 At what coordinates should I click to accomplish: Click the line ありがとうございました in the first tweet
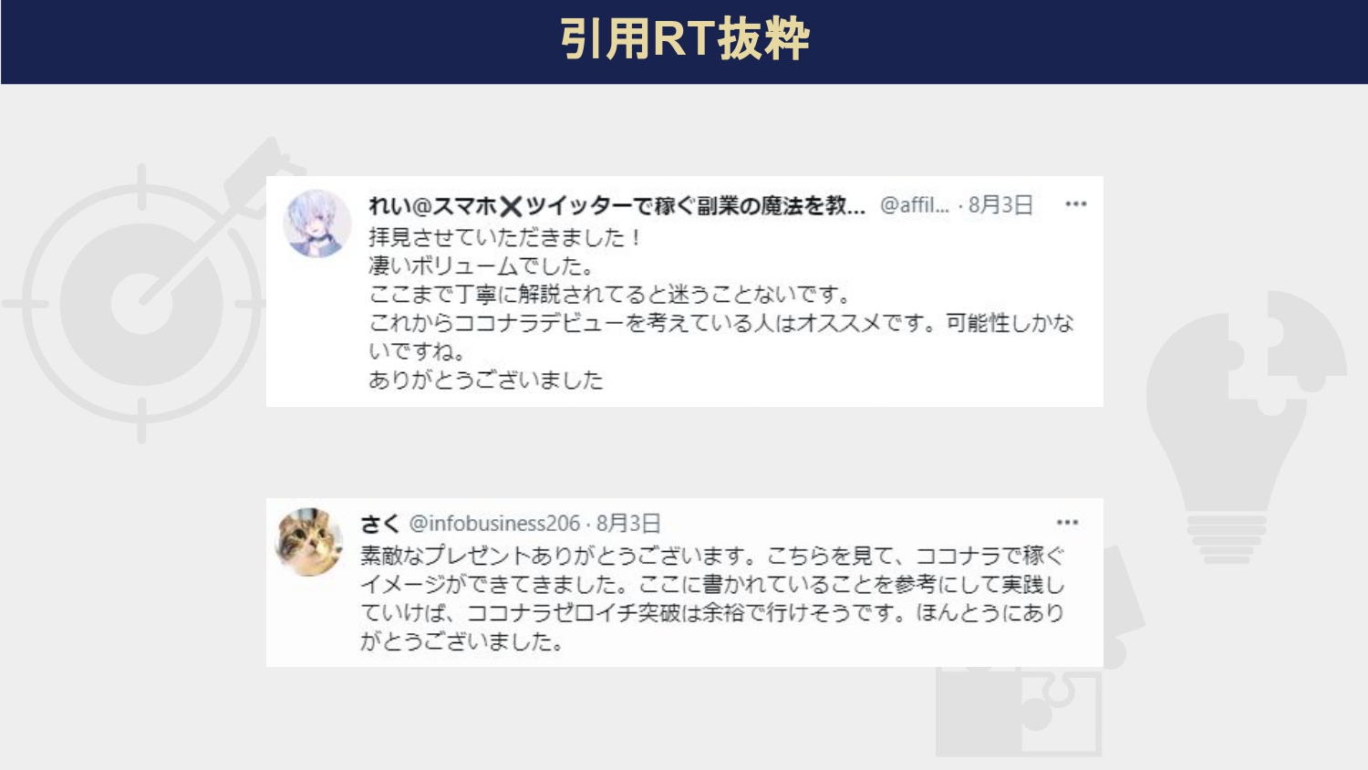tap(486, 380)
